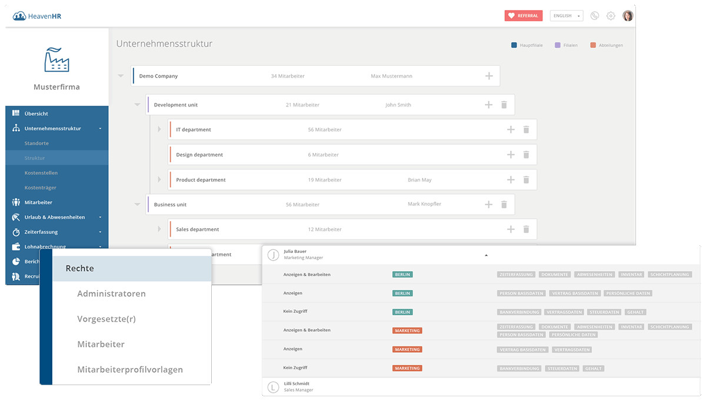Click Julia Bauer avatar circle

[x=273, y=255]
